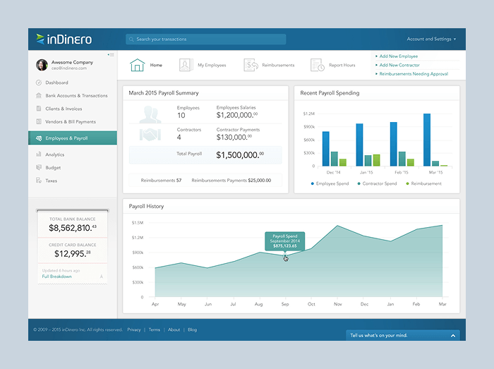Click the search magnifier icon
This screenshot has height=369, width=494.
point(131,40)
